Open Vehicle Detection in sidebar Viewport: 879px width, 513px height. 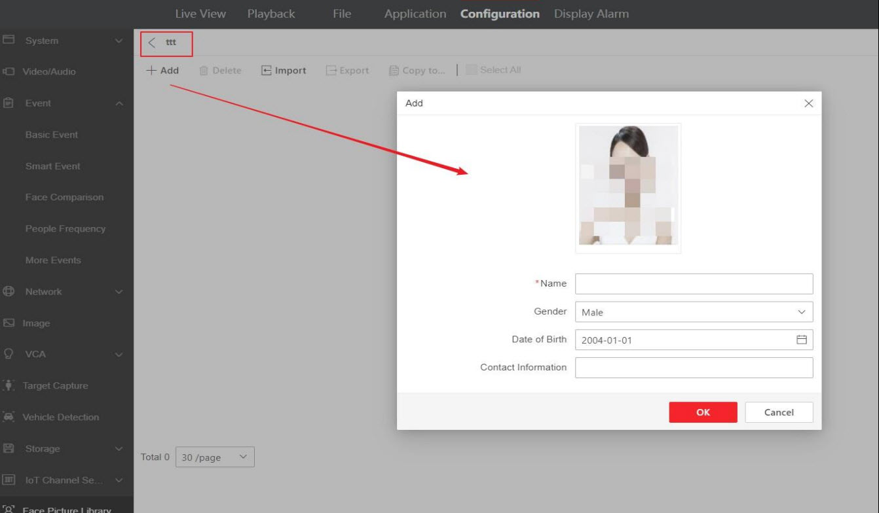coord(62,417)
